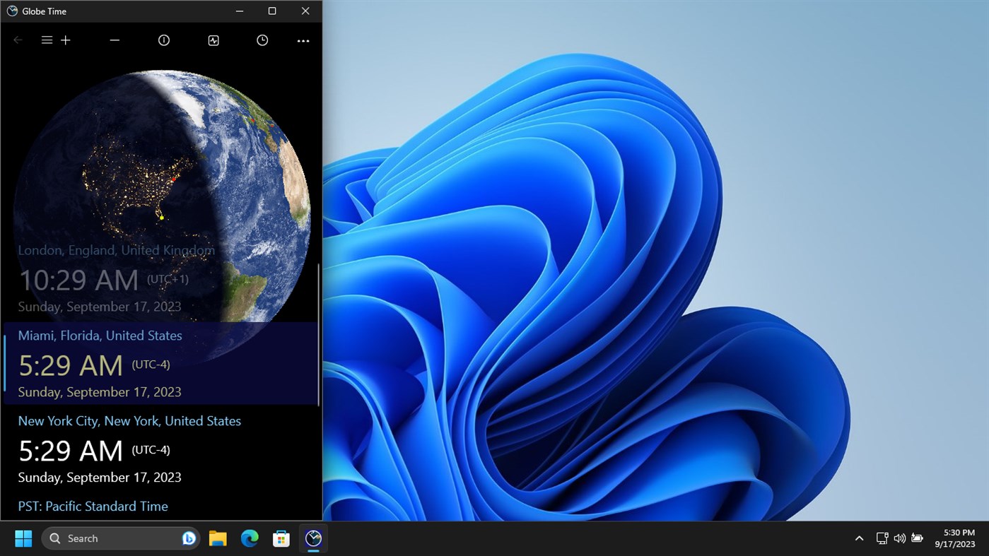Select the Miami, Florida clock entry
This screenshot has width=989, height=556.
(x=161, y=363)
